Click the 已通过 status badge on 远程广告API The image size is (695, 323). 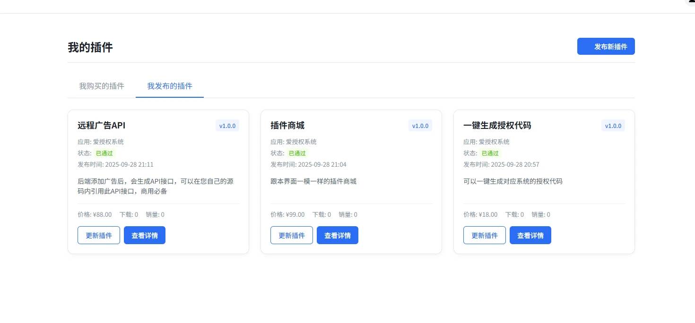104,153
